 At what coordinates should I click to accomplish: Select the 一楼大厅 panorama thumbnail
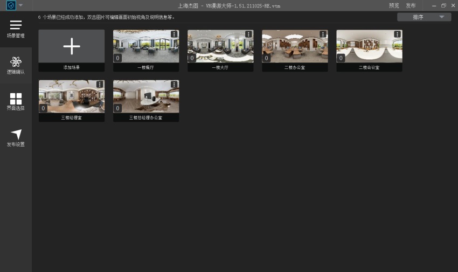pyautogui.click(x=220, y=46)
